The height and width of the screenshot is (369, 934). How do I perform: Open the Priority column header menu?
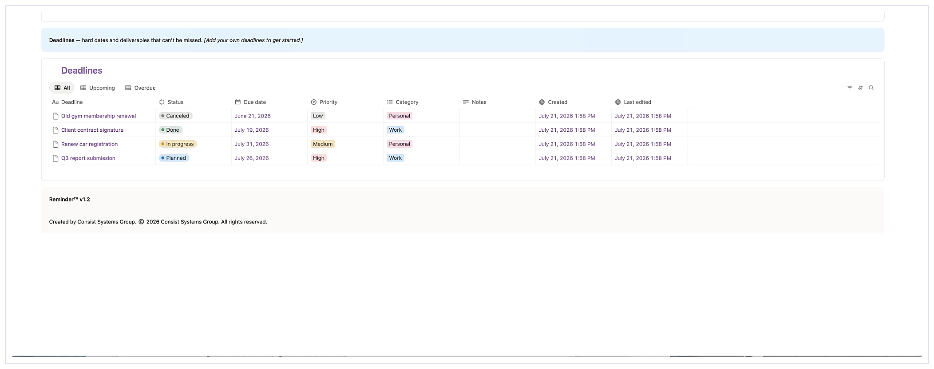(x=324, y=102)
